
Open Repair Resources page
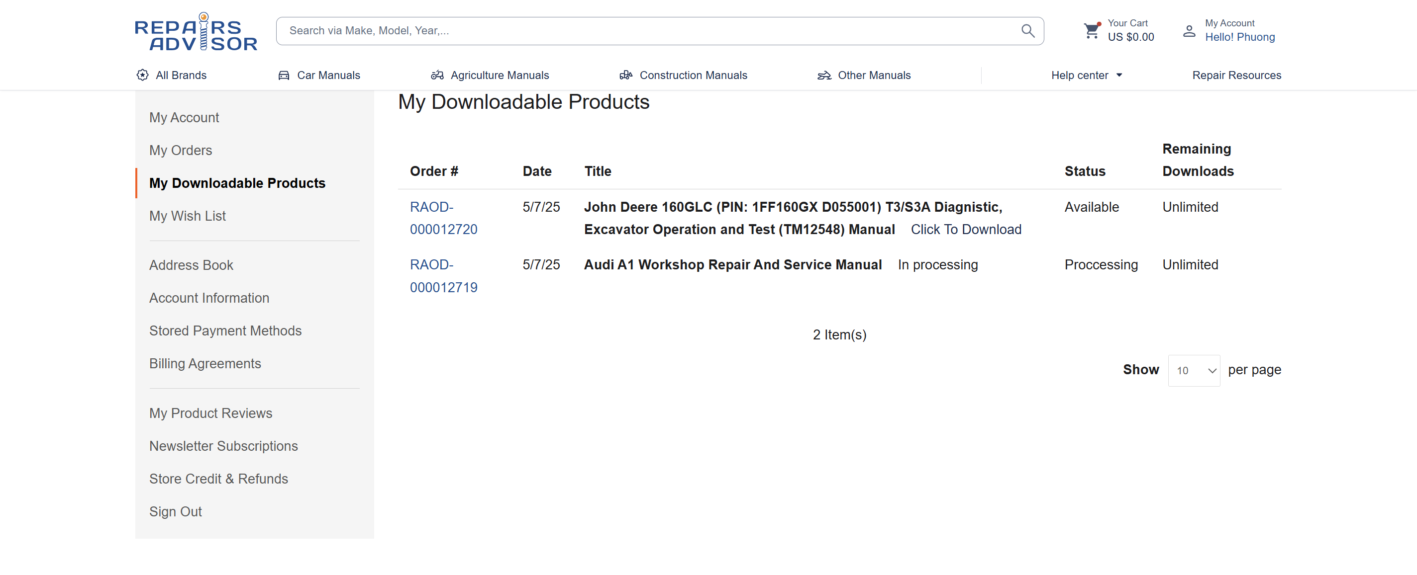1236,76
